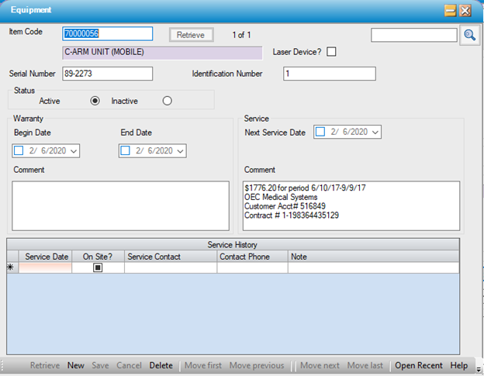Expand the Next Service Date picker
This screenshot has width=484, height=376.
click(376, 133)
